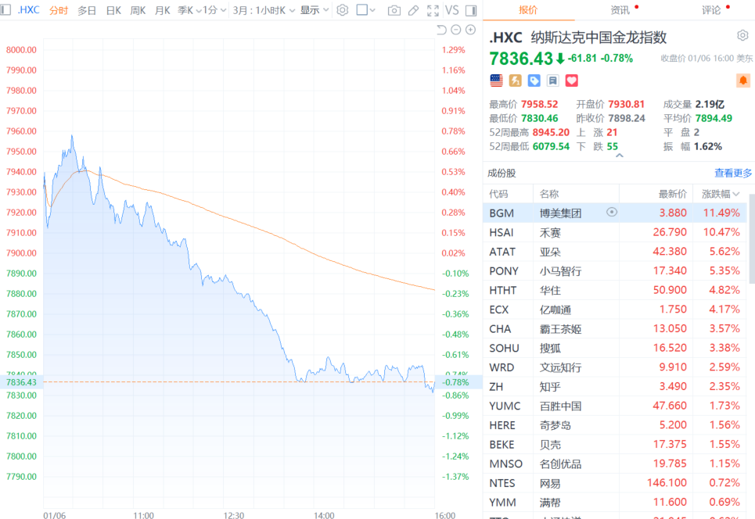The width and height of the screenshot is (755, 519).
Task: Select the BEKE 贝壳 row
Action: (615, 444)
